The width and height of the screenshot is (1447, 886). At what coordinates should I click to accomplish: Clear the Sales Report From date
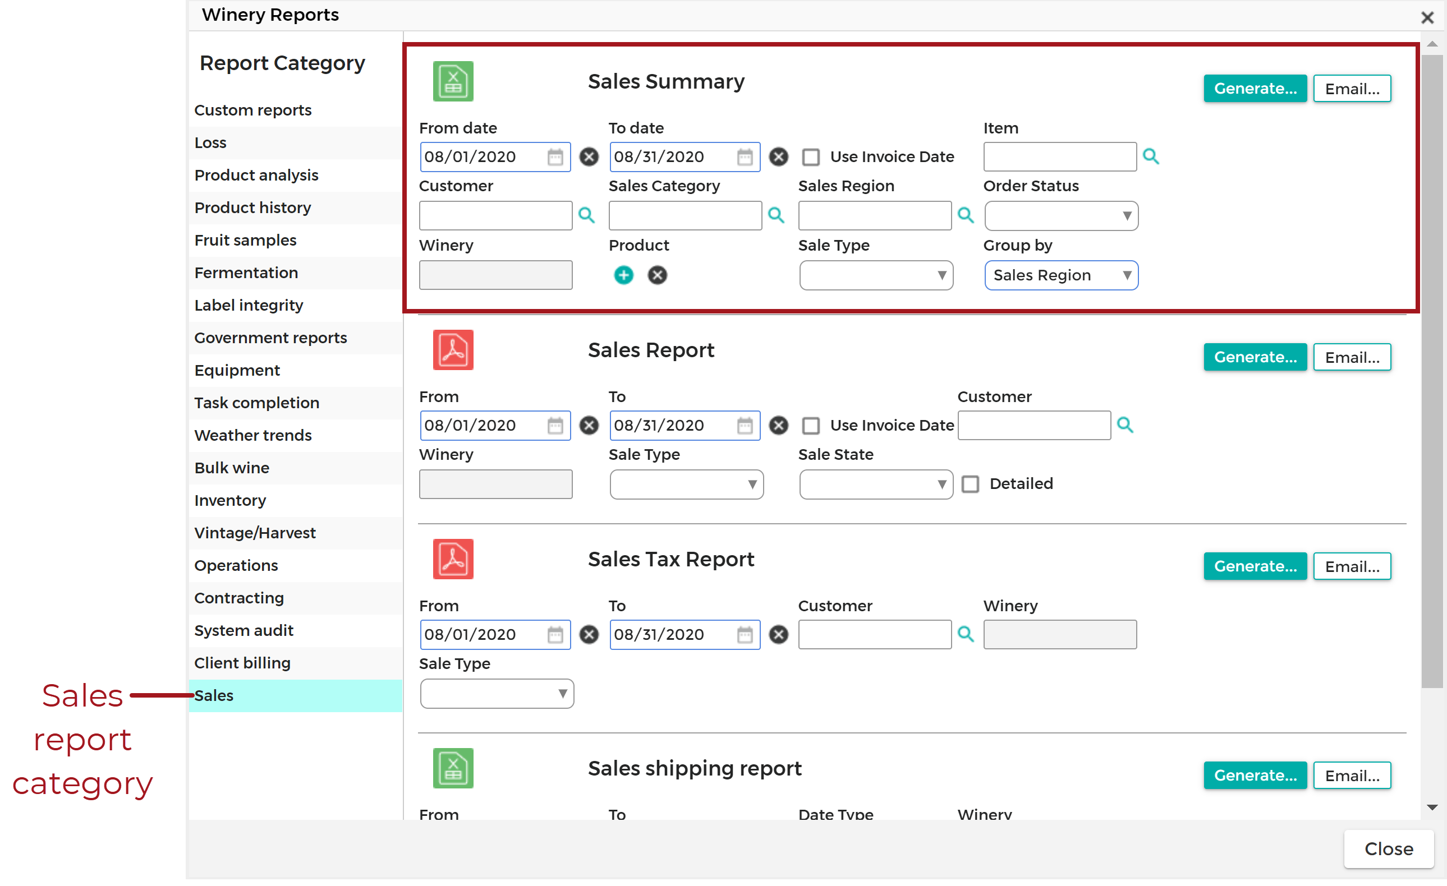[589, 426]
